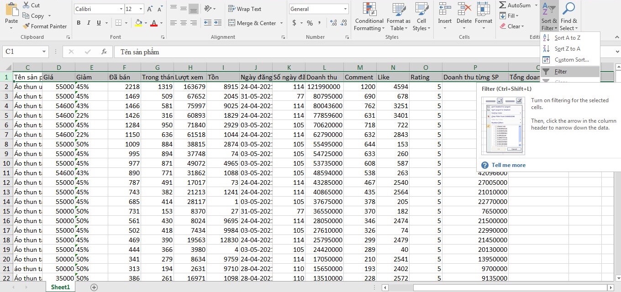Click the AutoSum button
This screenshot has height=292, width=621.
click(515, 5)
